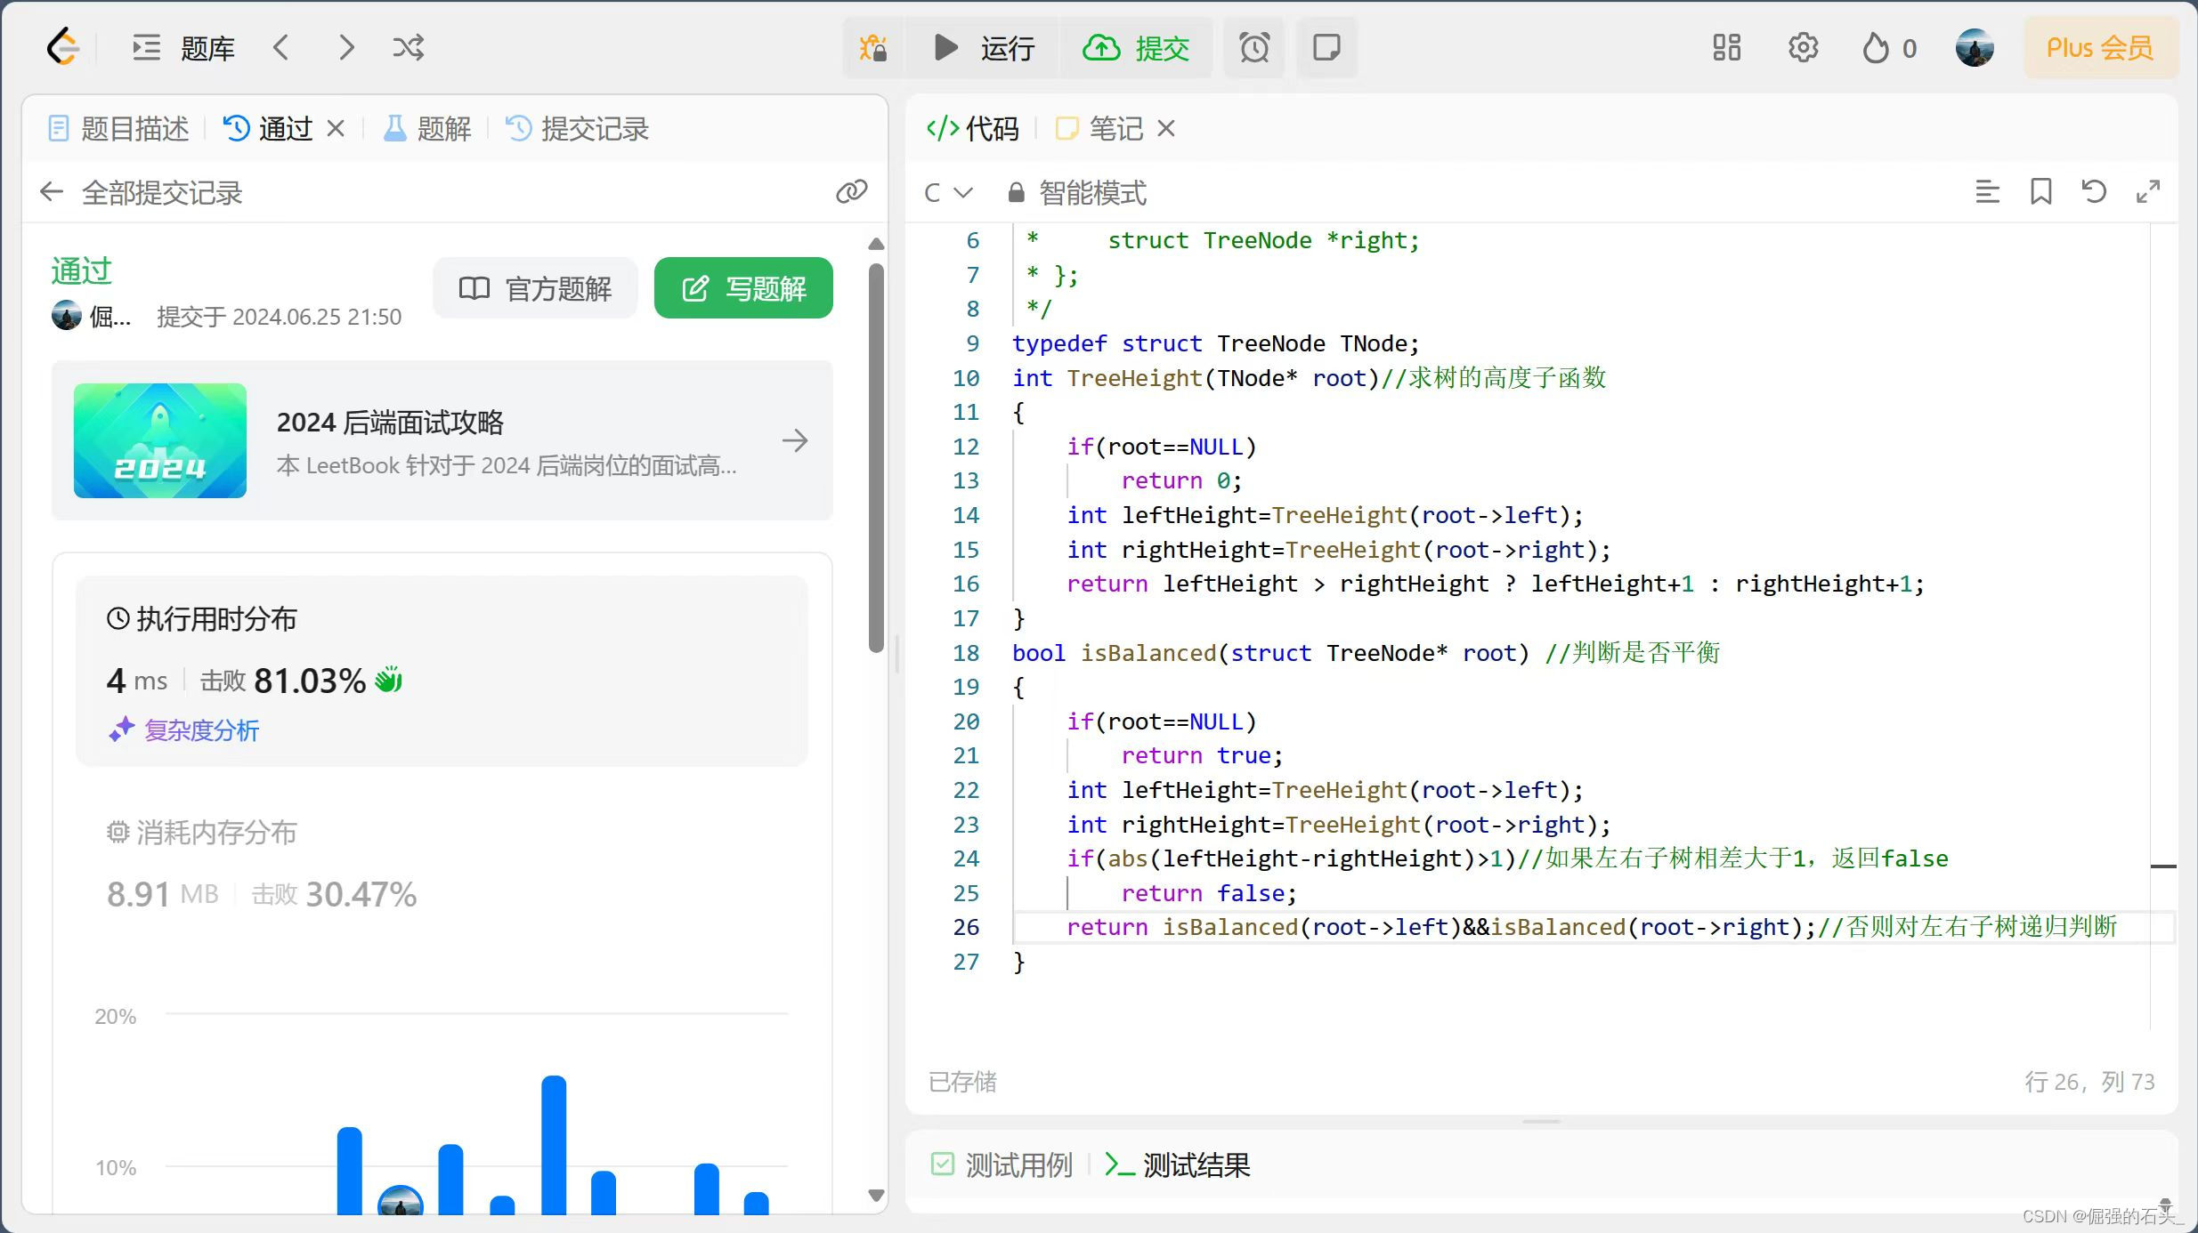Open the layout grid icon

1726,47
